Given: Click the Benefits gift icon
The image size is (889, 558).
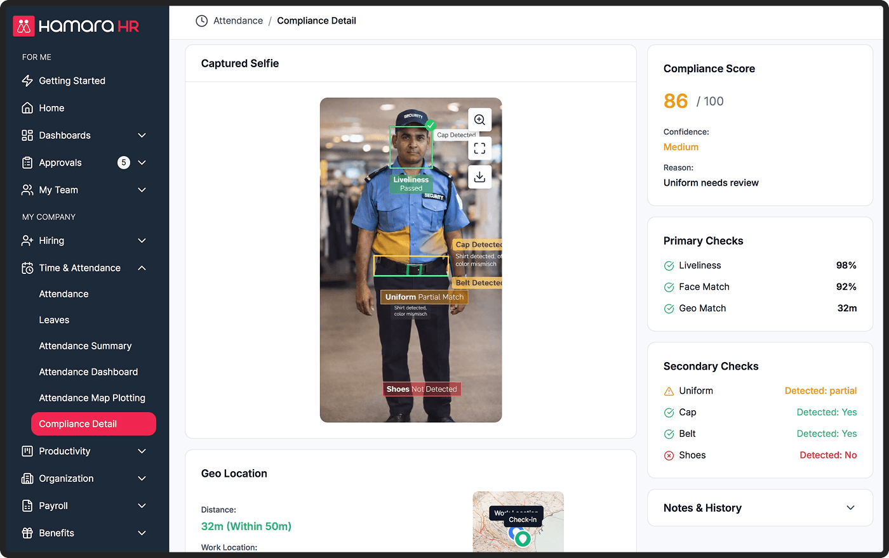Looking at the screenshot, I should pos(27,533).
